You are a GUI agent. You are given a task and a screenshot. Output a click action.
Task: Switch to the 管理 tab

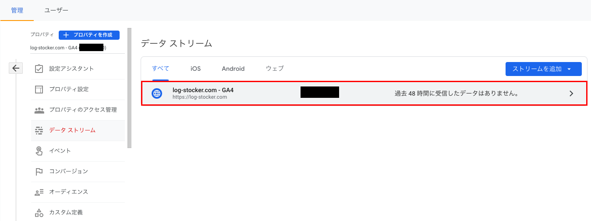pyautogui.click(x=17, y=10)
